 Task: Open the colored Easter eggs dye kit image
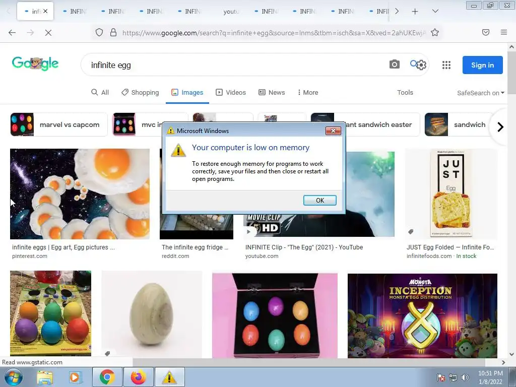51,313
